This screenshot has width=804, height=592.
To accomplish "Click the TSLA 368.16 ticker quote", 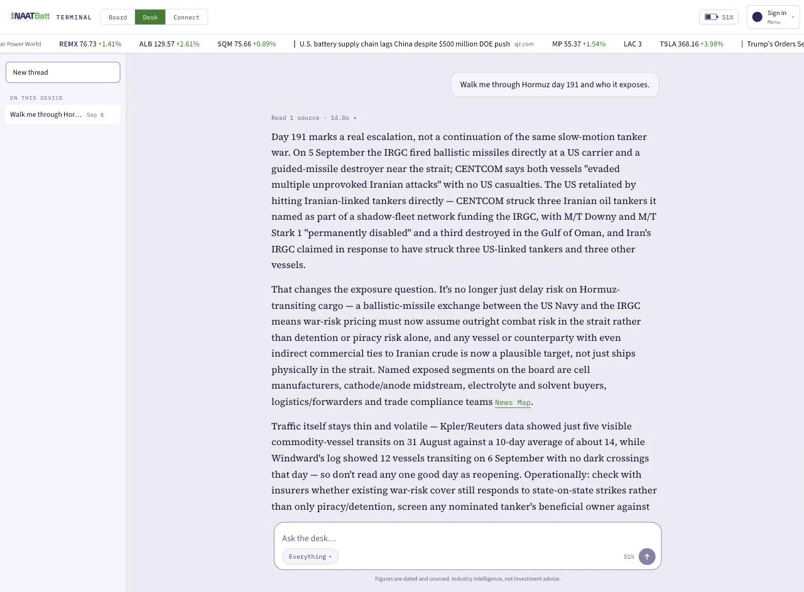I will 691,44.
